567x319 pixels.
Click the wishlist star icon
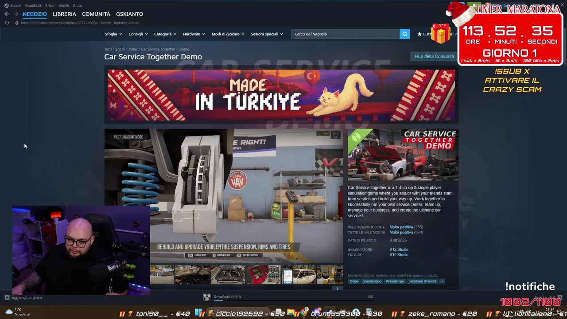pyautogui.click(x=419, y=34)
